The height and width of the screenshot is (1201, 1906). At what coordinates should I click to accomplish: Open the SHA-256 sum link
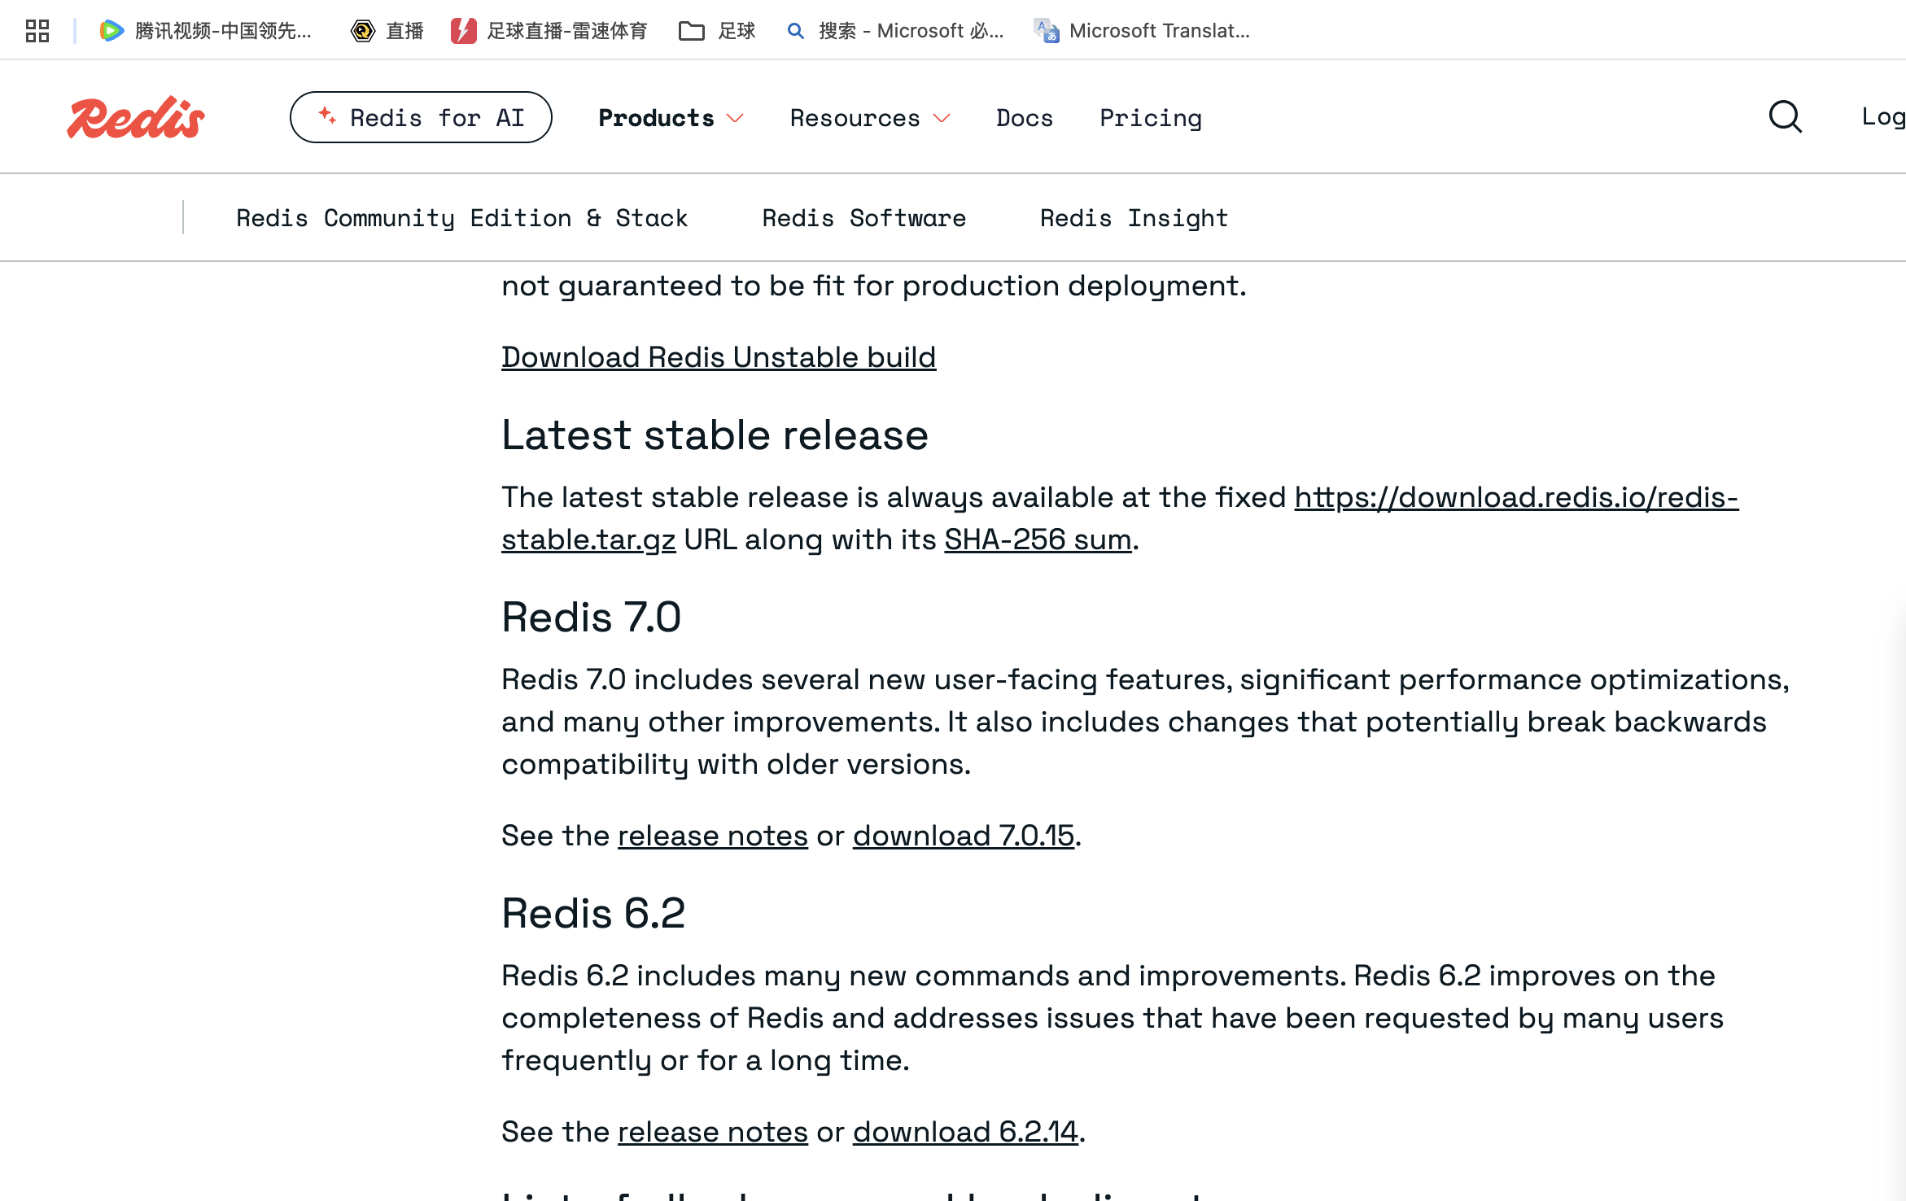1038,539
